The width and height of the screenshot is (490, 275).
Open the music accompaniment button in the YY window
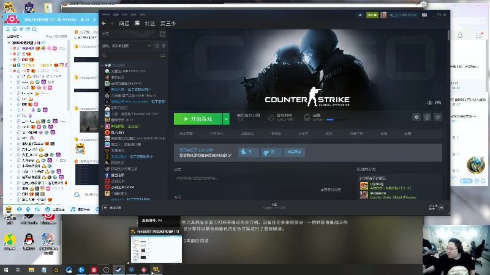80,209
